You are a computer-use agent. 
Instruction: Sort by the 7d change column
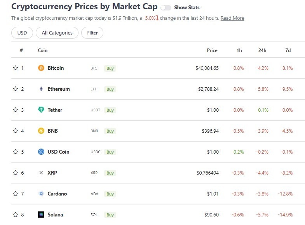pyautogui.click(x=288, y=50)
